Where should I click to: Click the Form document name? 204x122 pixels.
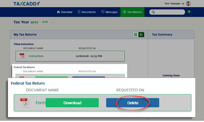click(x=40, y=103)
